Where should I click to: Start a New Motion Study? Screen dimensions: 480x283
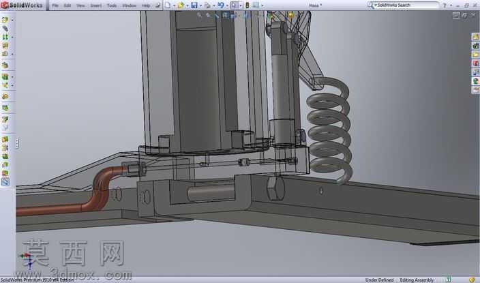click(5, 96)
